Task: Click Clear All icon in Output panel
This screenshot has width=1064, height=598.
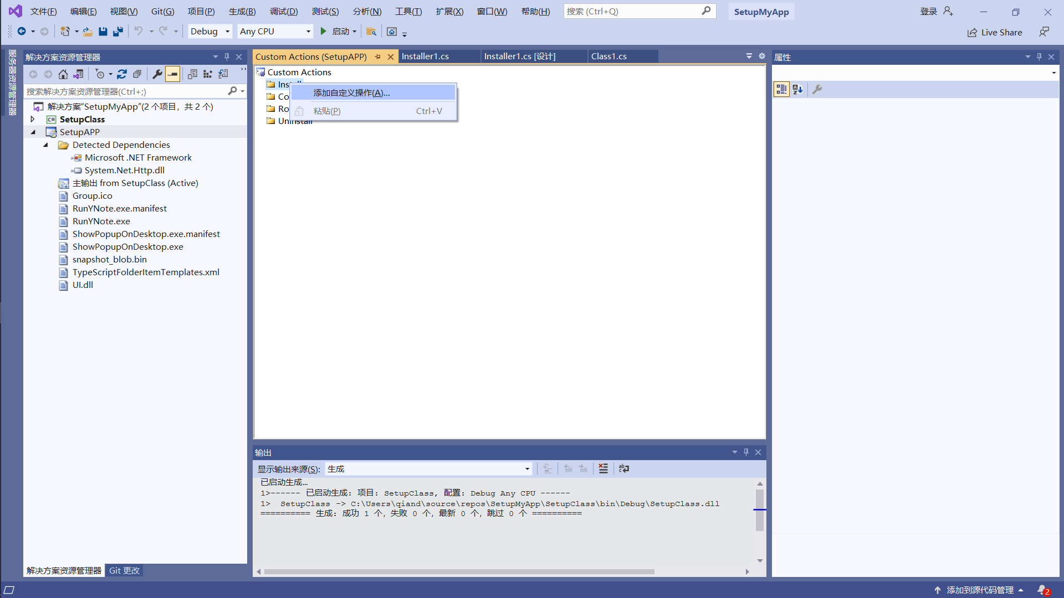Action: coord(603,469)
